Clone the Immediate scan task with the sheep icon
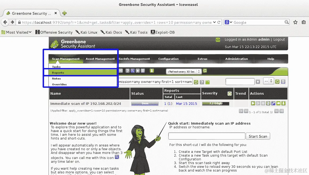Viewport: 309px width, 175px height. tap(278, 103)
